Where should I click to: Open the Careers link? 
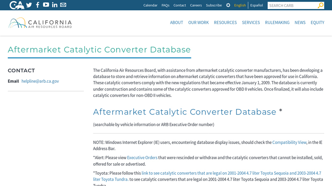click(196, 5)
